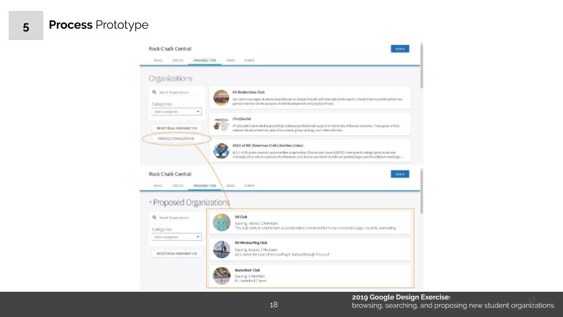Open the KU Windsurfing Club picture
The width and height of the screenshot is (563, 317).
click(222, 249)
